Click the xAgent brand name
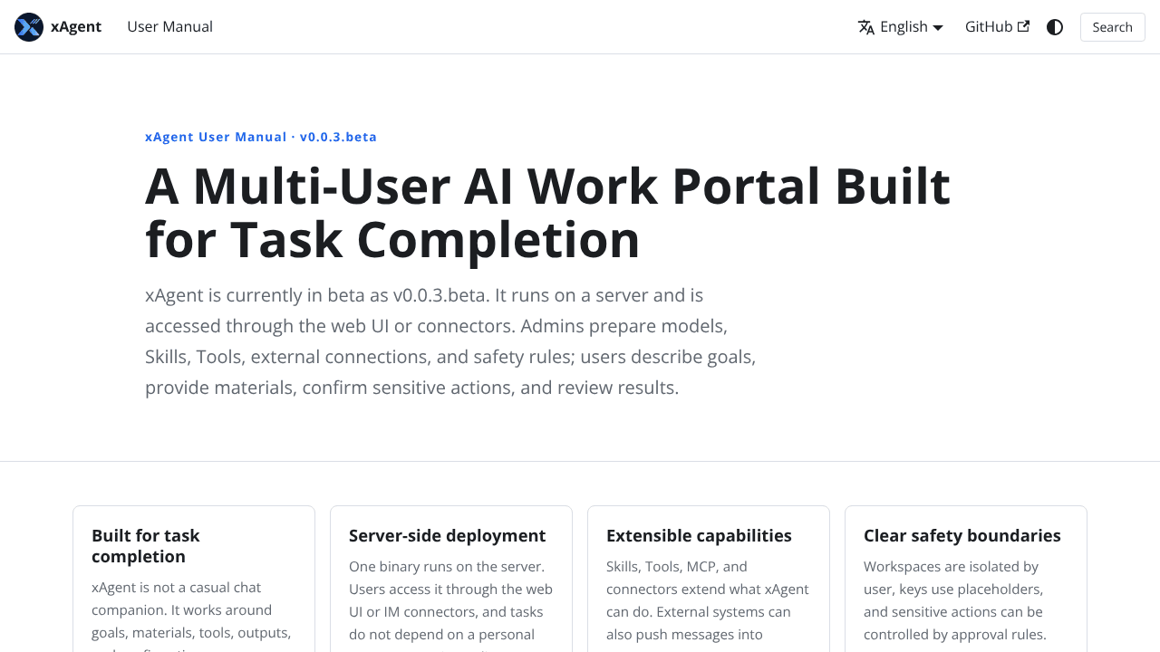This screenshot has width=1160, height=652. pos(76,27)
